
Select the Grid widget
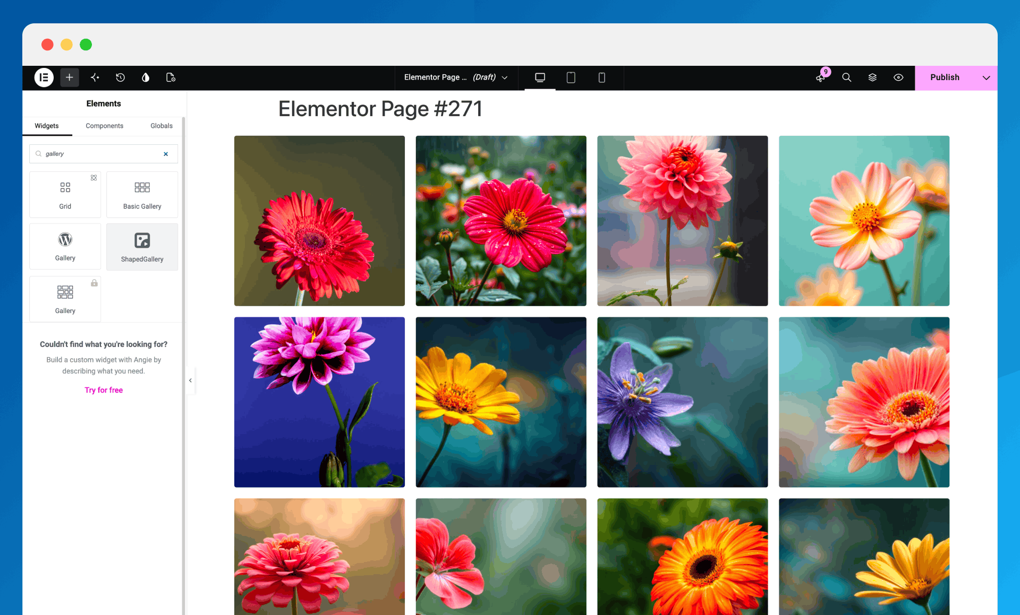coord(65,194)
